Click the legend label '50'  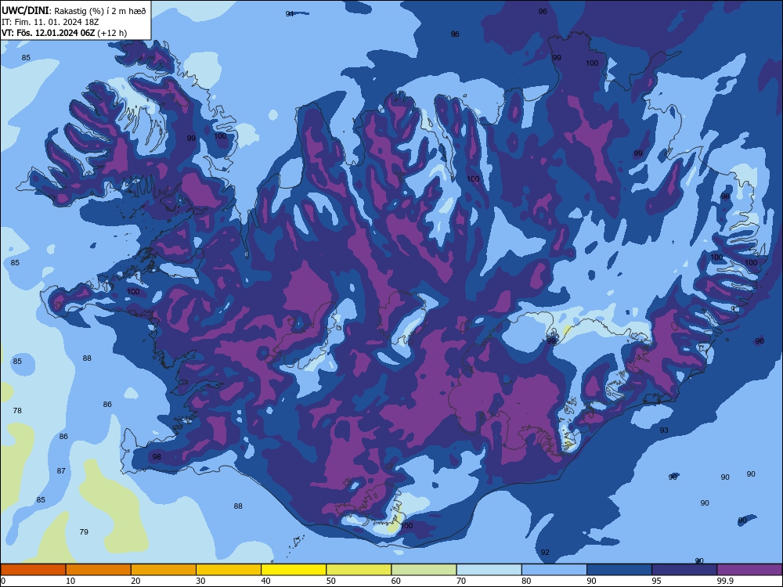click(x=331, y=581)
